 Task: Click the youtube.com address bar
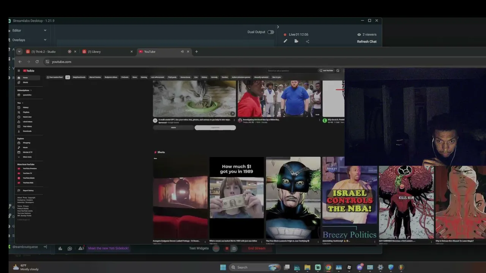click(228, 62)
